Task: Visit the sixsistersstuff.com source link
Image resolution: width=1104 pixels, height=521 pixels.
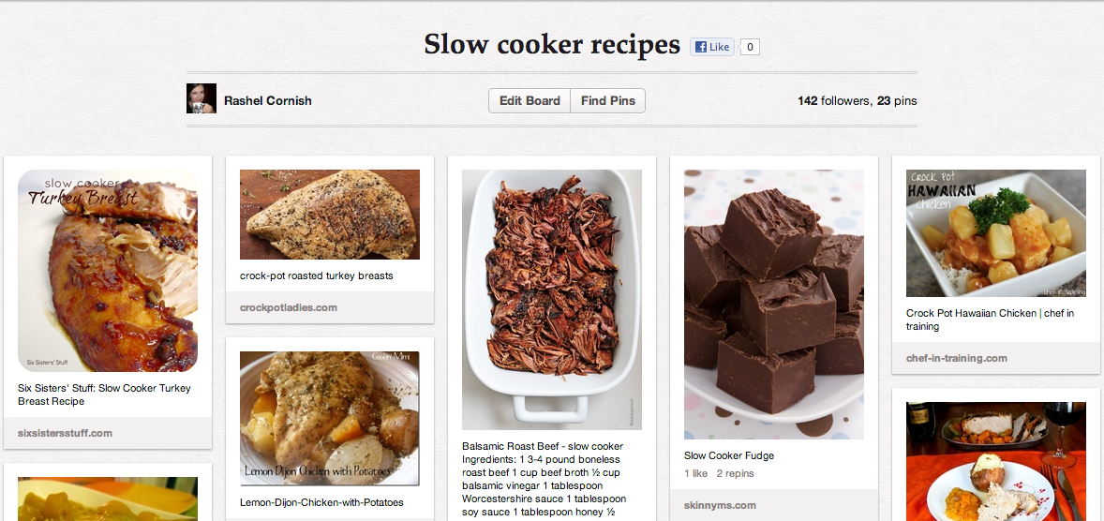Action: point(65,433)
